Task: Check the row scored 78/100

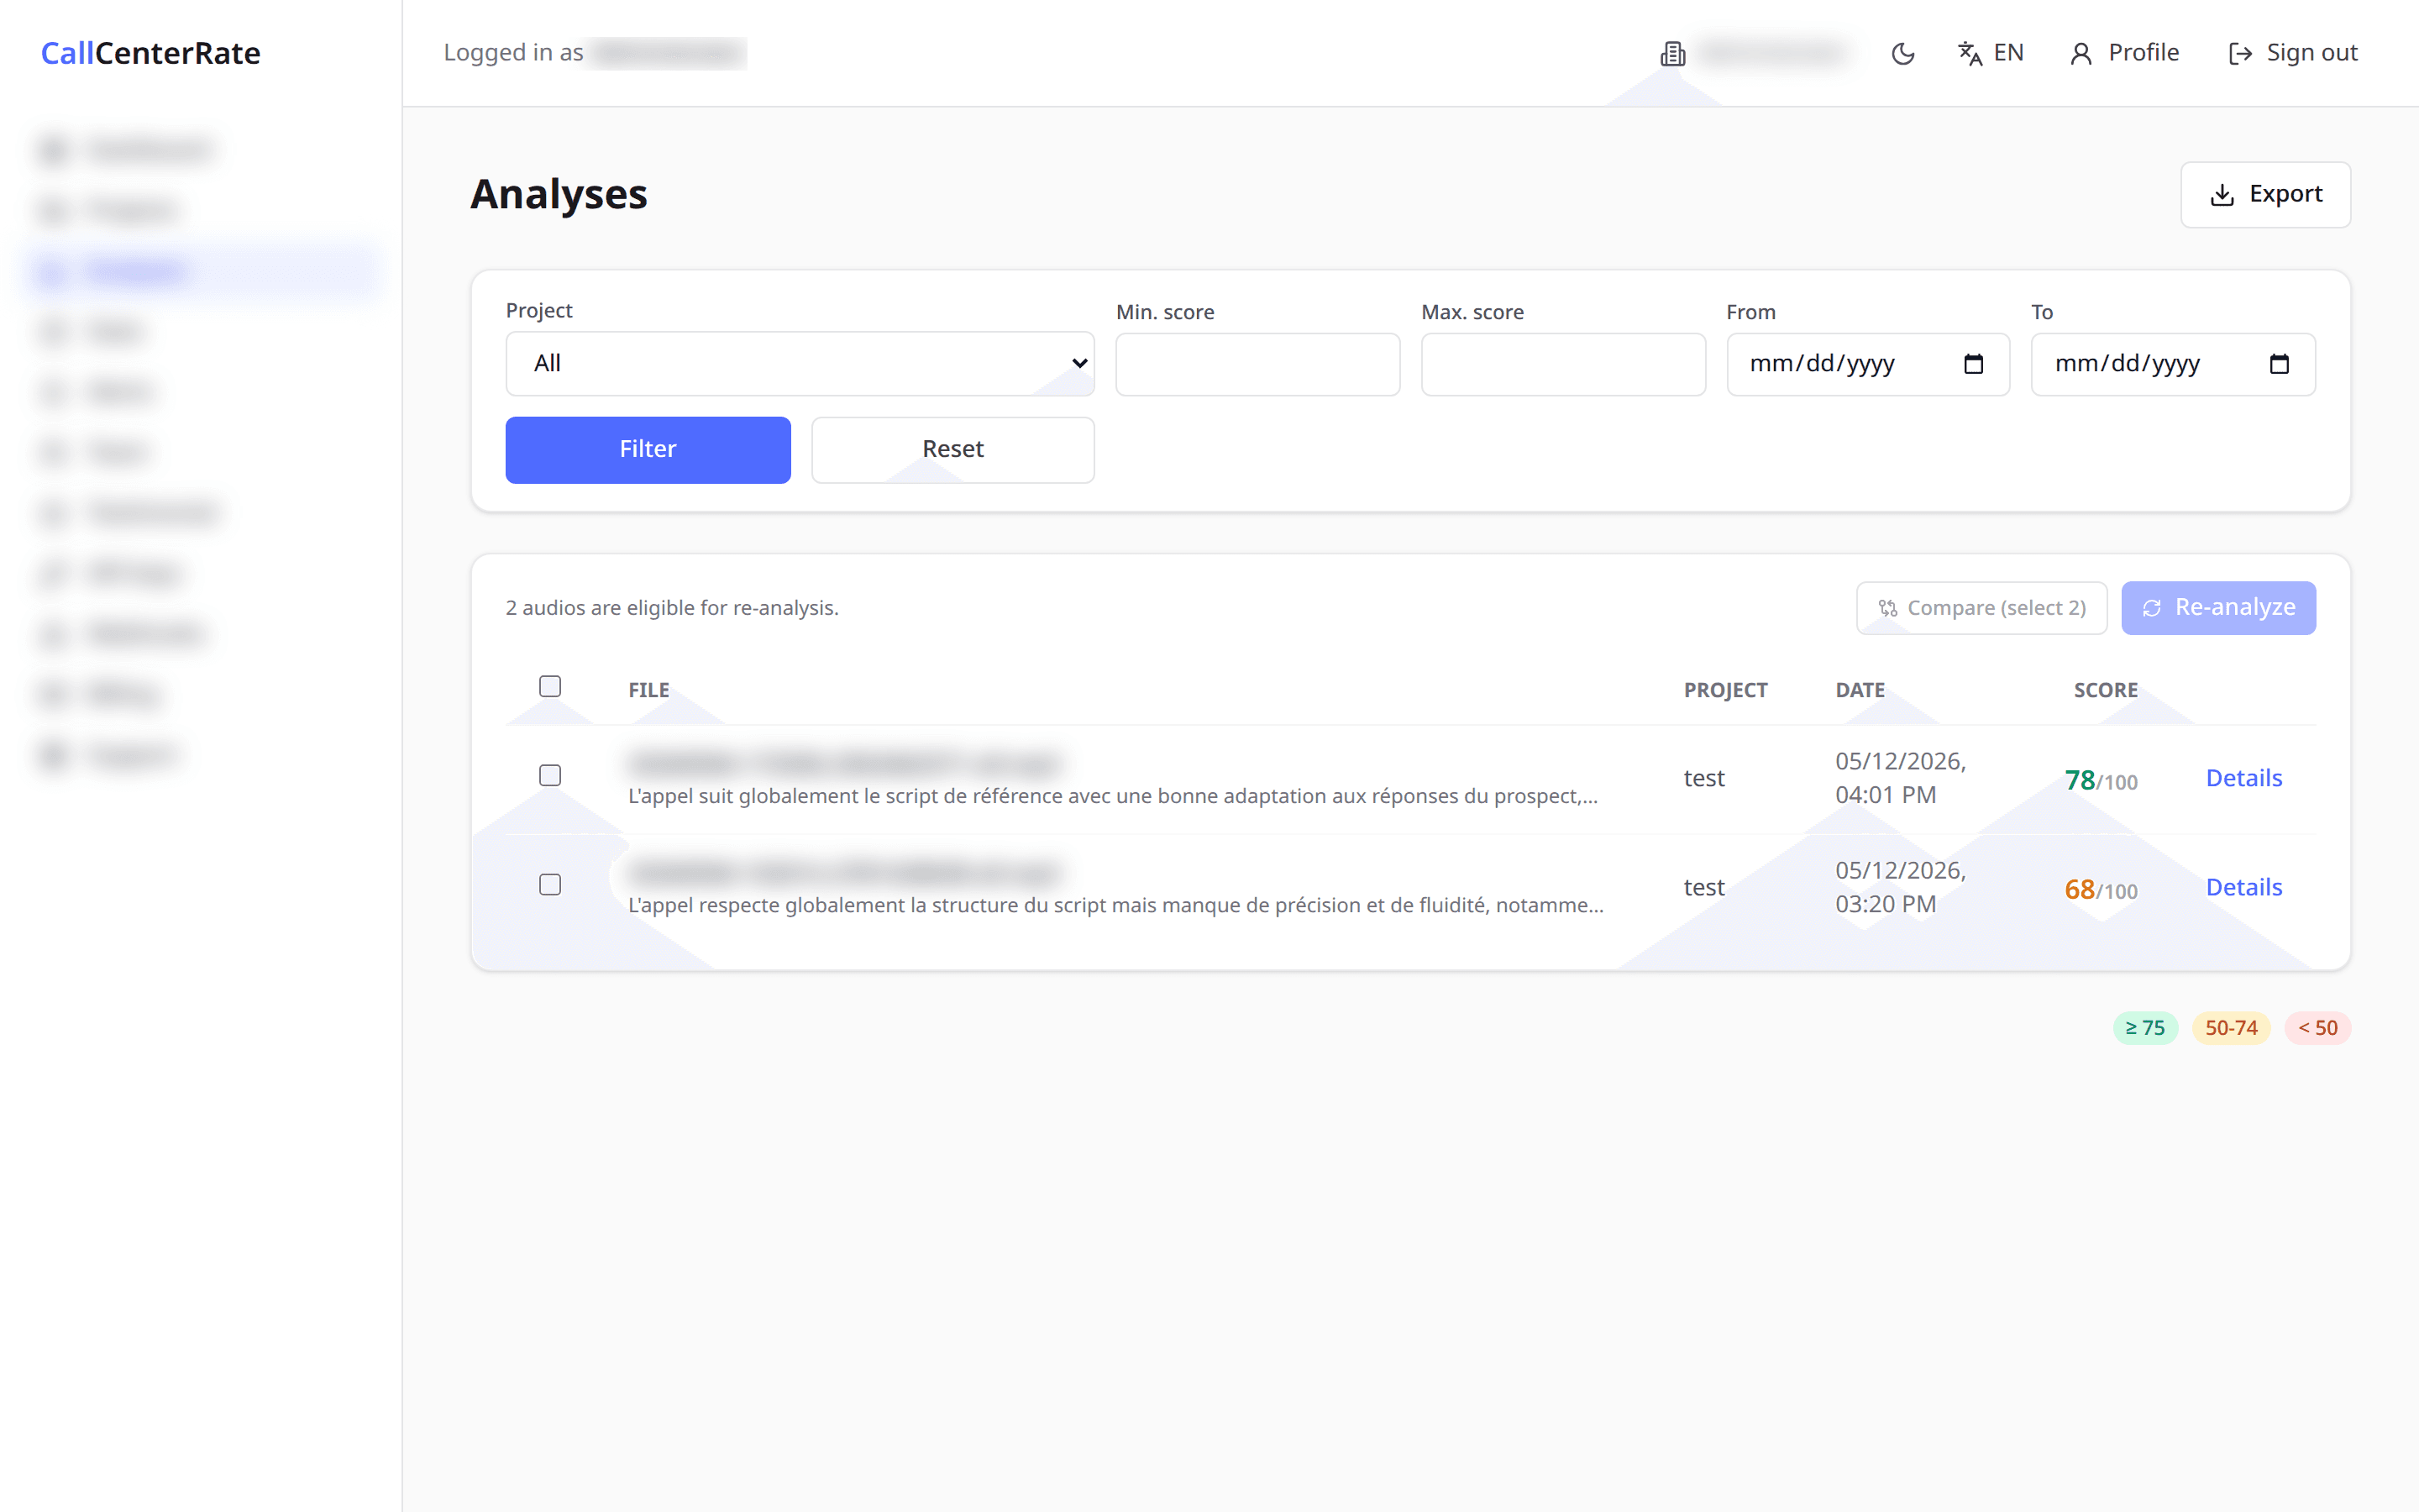Action: 550,775
